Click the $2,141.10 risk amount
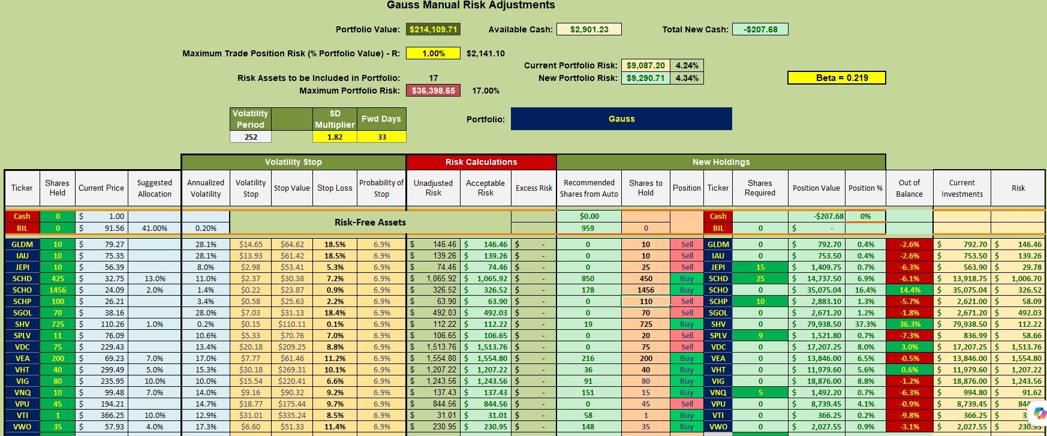Viewport: 1047px width, 436px height. pos(486,53)
